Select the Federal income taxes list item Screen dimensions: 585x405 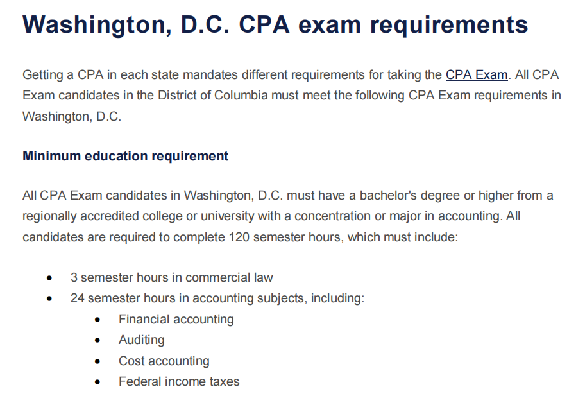pos(178,382)
